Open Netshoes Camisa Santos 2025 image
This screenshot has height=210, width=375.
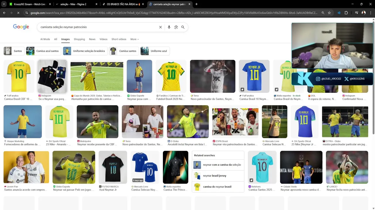click(262, 167)
